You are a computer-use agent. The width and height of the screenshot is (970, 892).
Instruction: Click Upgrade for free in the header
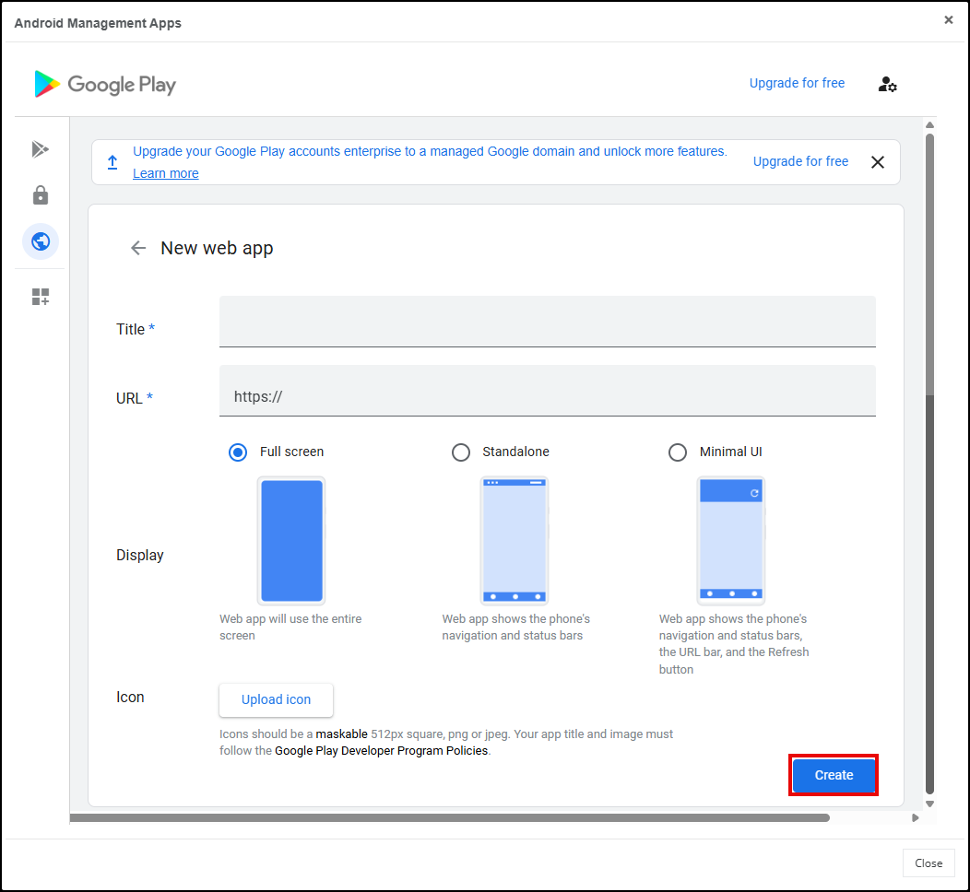click(x=797, y=83)
